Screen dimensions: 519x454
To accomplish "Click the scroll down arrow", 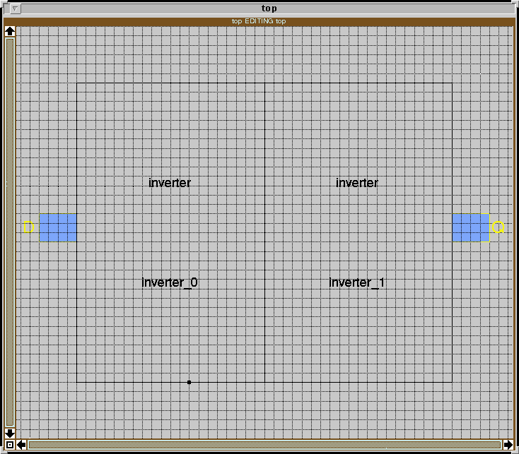I will point(10,434).
